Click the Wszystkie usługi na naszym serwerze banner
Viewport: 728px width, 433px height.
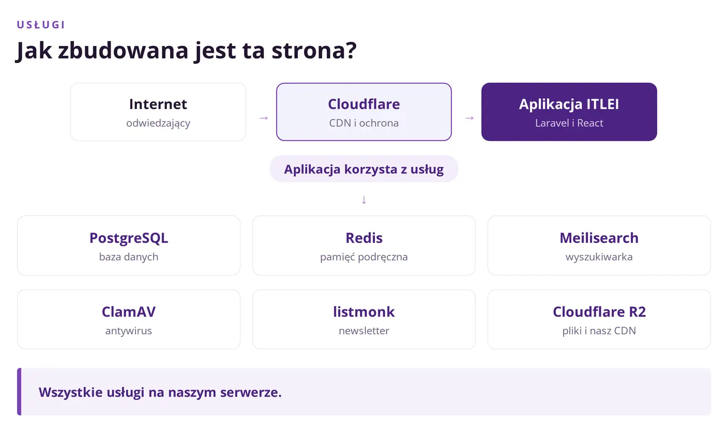(x=364, y=392)
